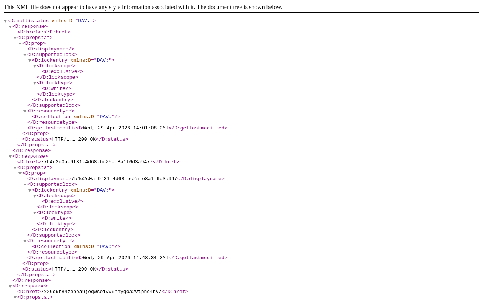The width and height of the screenshot is (483, 301).
Task: Collapse D:supportedlock below displayname 7b4e2c0a
Action: coord(25,185)
